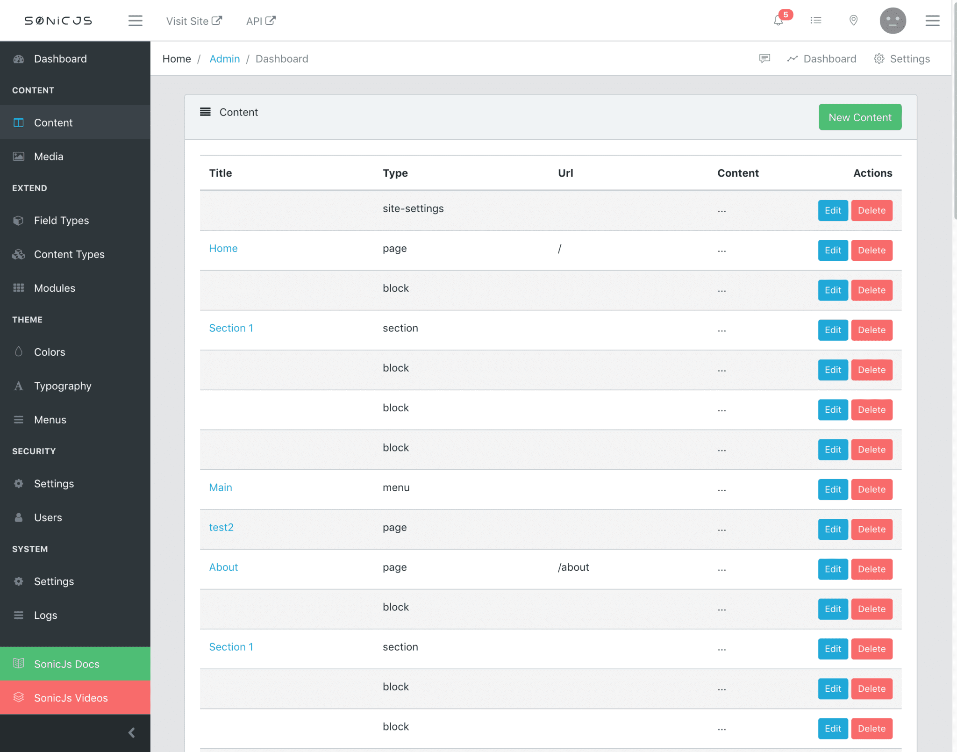Open the task list icon in header
The image size is (957, 752).
point(816,21)
